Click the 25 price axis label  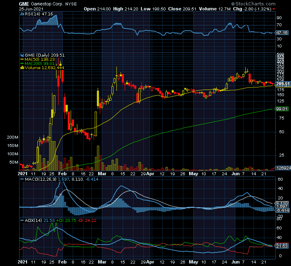point(281,155)
